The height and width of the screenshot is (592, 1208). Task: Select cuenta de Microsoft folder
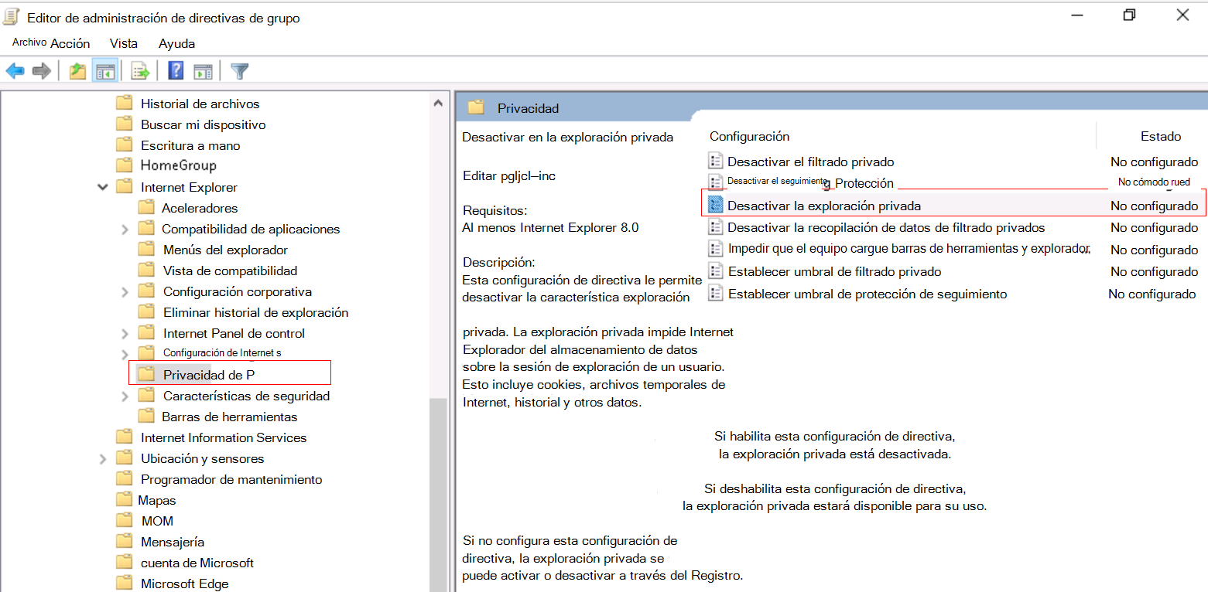point(197,563)
